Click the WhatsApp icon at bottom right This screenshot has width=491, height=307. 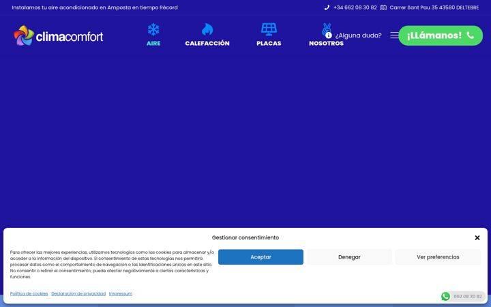(445, 296)
